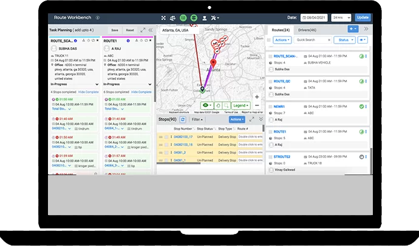Zoom out the map with minus button

[x=257, y=105]
